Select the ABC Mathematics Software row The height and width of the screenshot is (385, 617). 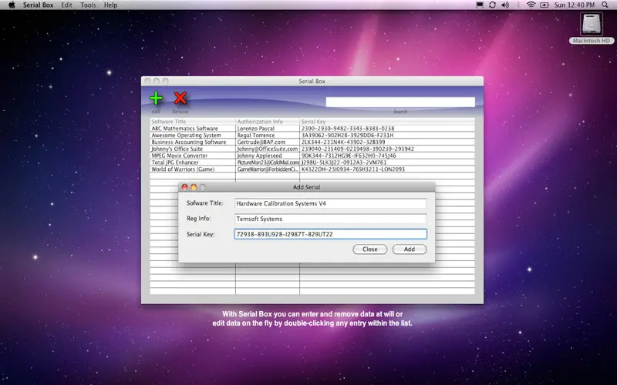pos(312,129)
